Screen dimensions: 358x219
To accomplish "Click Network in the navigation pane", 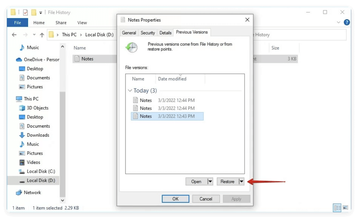I will pos(32,192).
